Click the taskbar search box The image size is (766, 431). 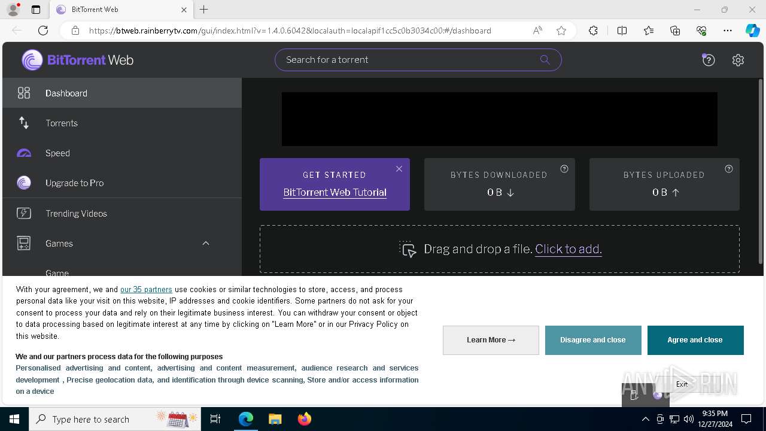115,419
